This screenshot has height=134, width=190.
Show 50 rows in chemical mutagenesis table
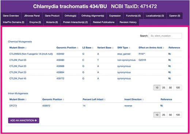point(170,88)
